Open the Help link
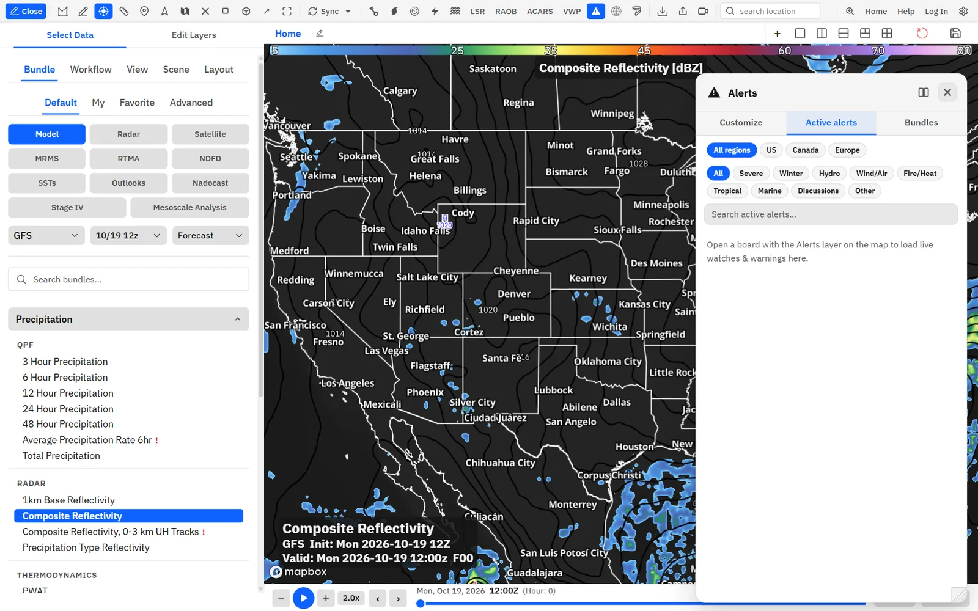 [x=906, y=11]
